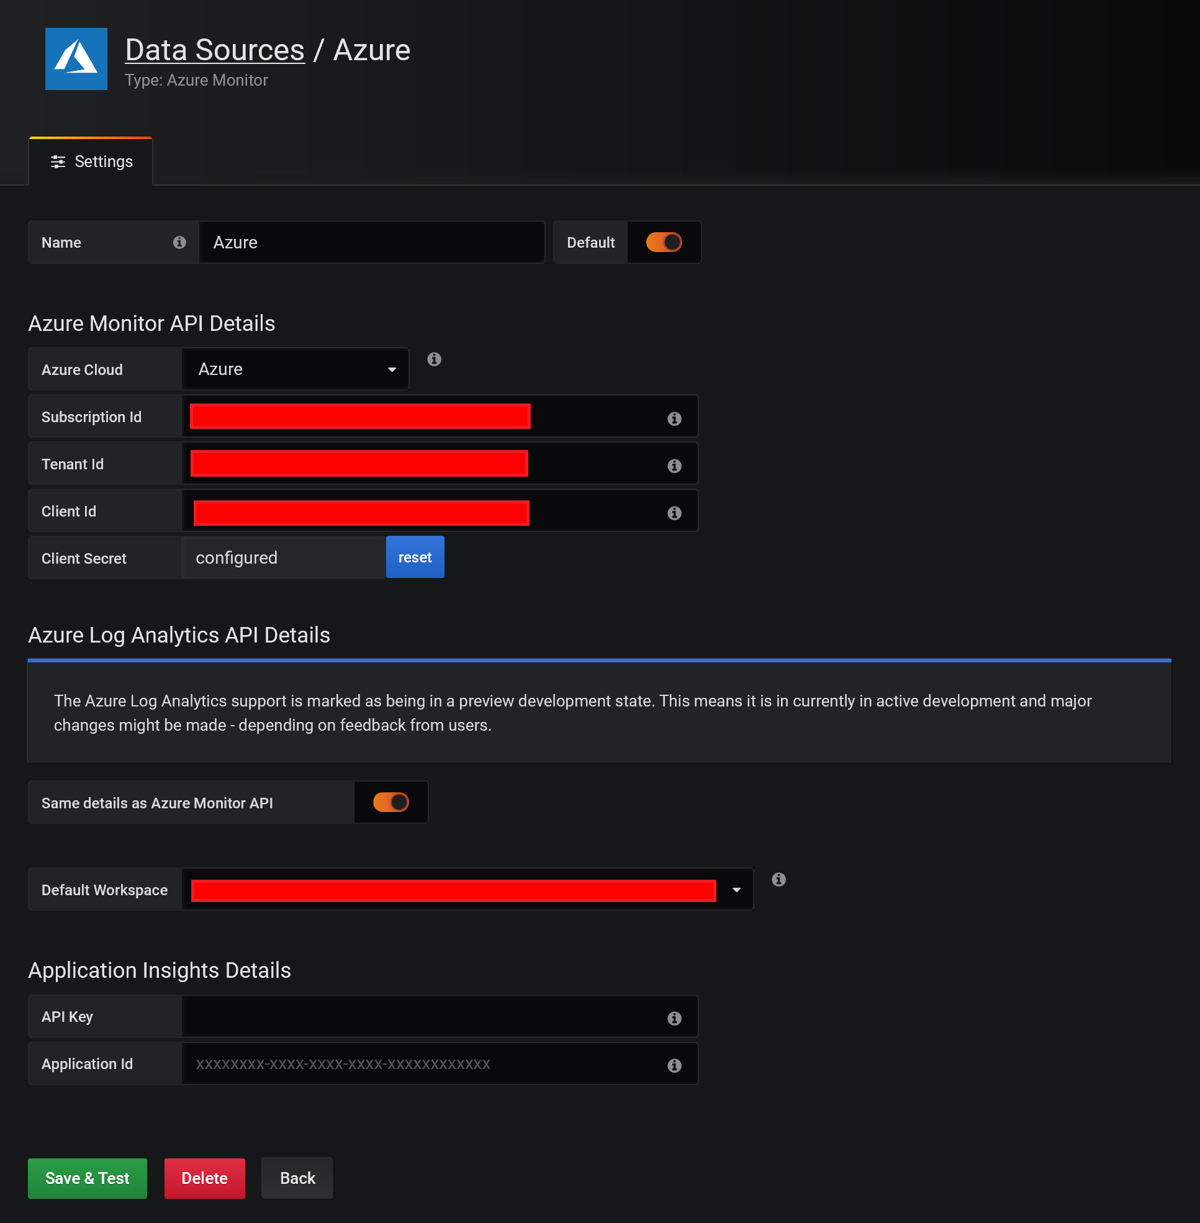The width and height of the screenshot is (1200, 1223).
Task: Reset the configured Client Secret
Action: pyautogui.click(x=414, y=557)
